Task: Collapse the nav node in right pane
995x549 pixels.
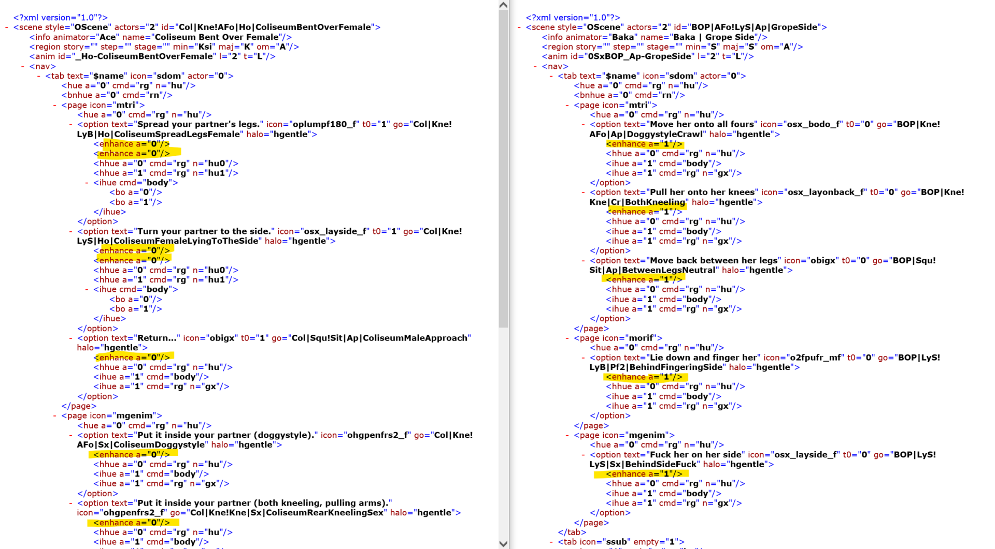Action: click(535, 66)
